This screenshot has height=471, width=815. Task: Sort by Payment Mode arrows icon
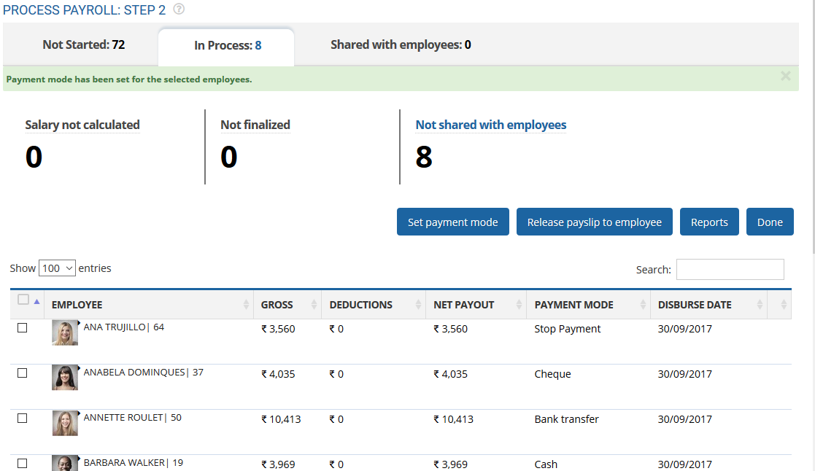pyautogui.click(x=643, y=305)
